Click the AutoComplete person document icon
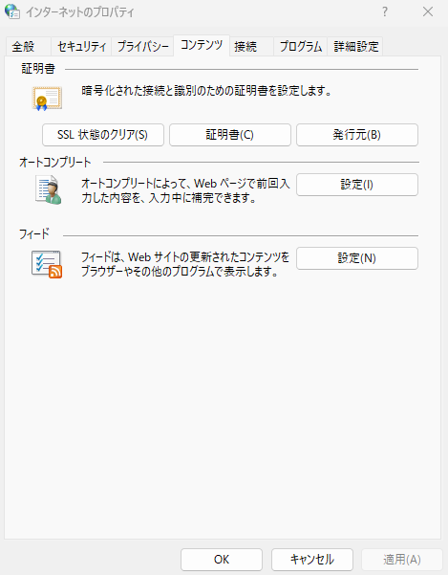Viewport: 448px width, 575px height. pos(49,190)
